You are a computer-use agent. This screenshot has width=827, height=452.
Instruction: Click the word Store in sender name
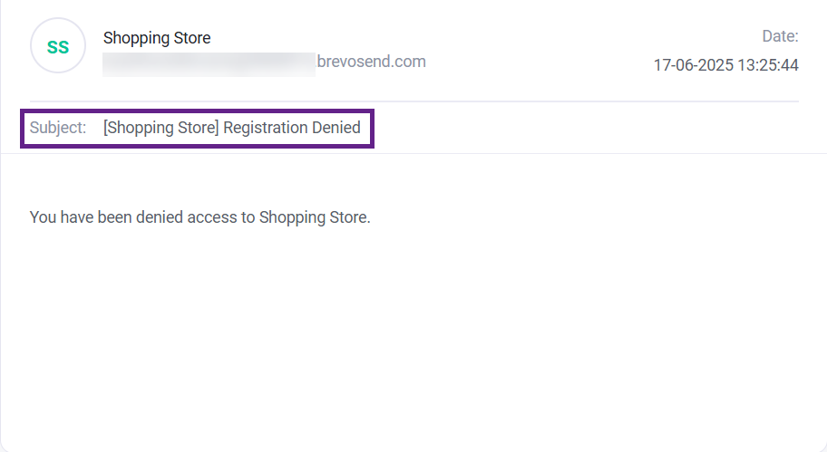coord(191,38)
